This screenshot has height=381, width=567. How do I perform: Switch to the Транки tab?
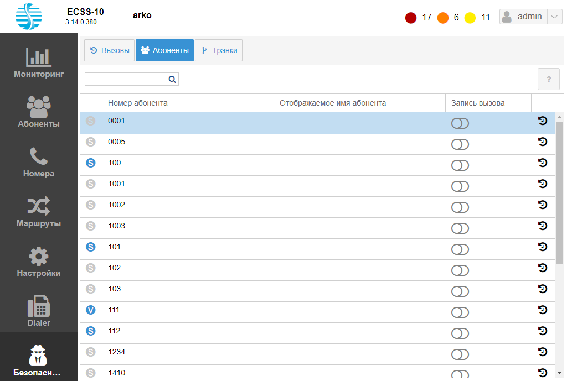(219, 50)
